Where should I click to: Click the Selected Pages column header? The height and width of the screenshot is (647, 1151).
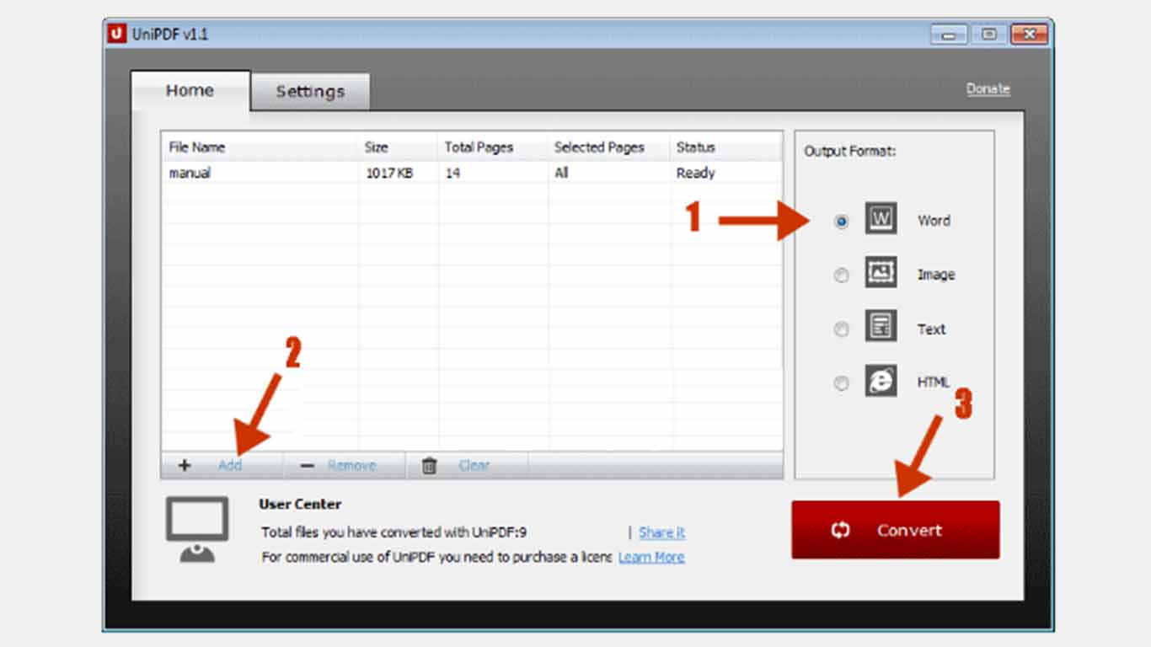point(609,147)
